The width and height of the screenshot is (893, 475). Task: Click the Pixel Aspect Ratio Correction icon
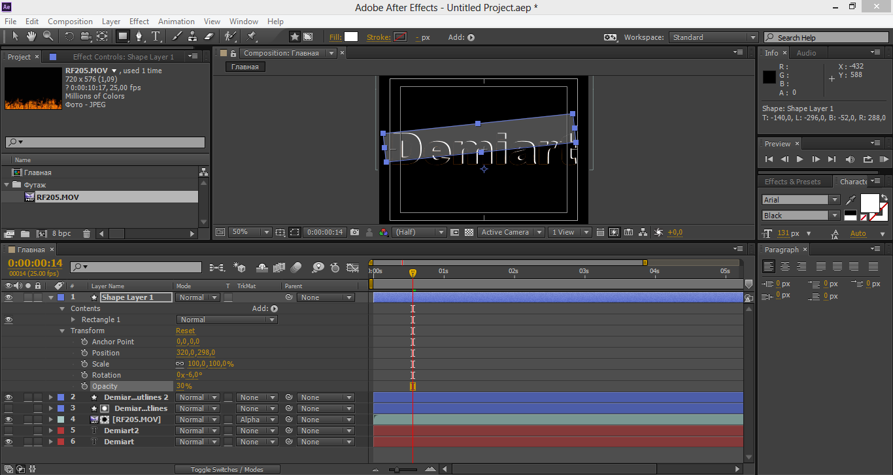click(x=600, y=232)
